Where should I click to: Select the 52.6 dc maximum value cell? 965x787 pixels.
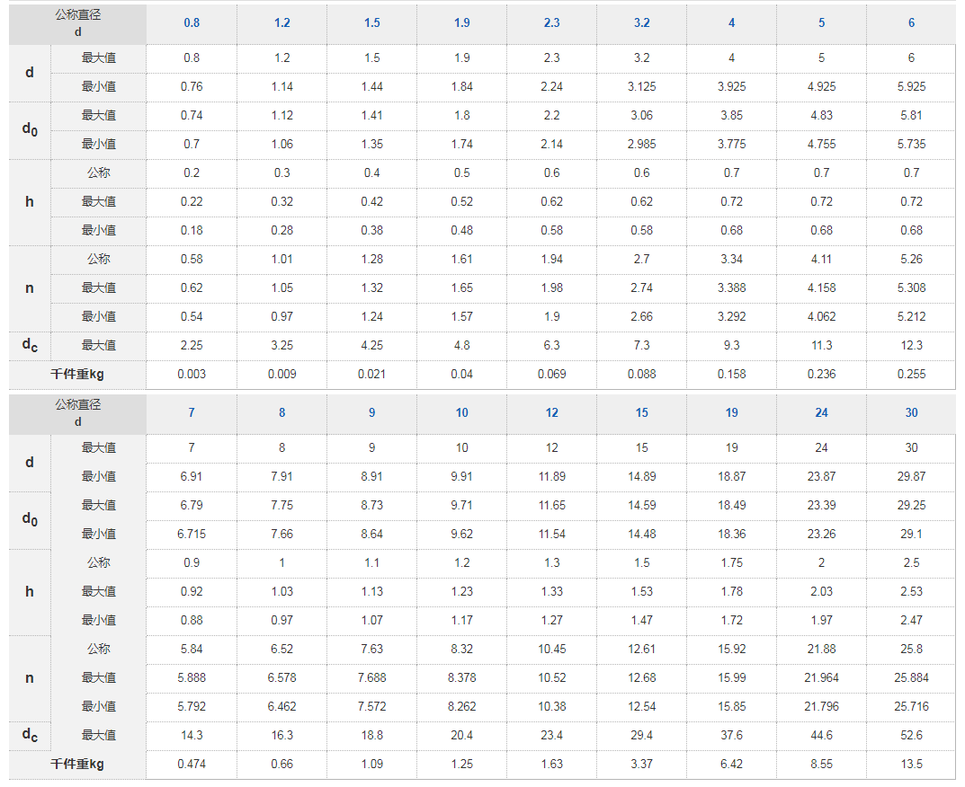coord(911,735)
